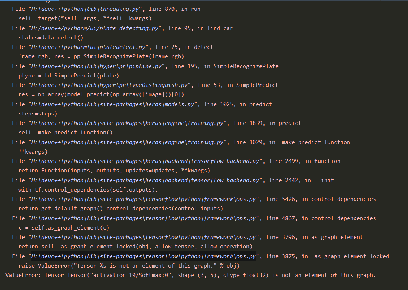Open ops.py link for line 4867

click(143, 218)
